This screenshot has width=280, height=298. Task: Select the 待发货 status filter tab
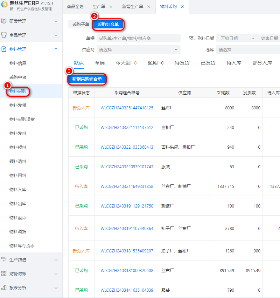click(182, 63)
